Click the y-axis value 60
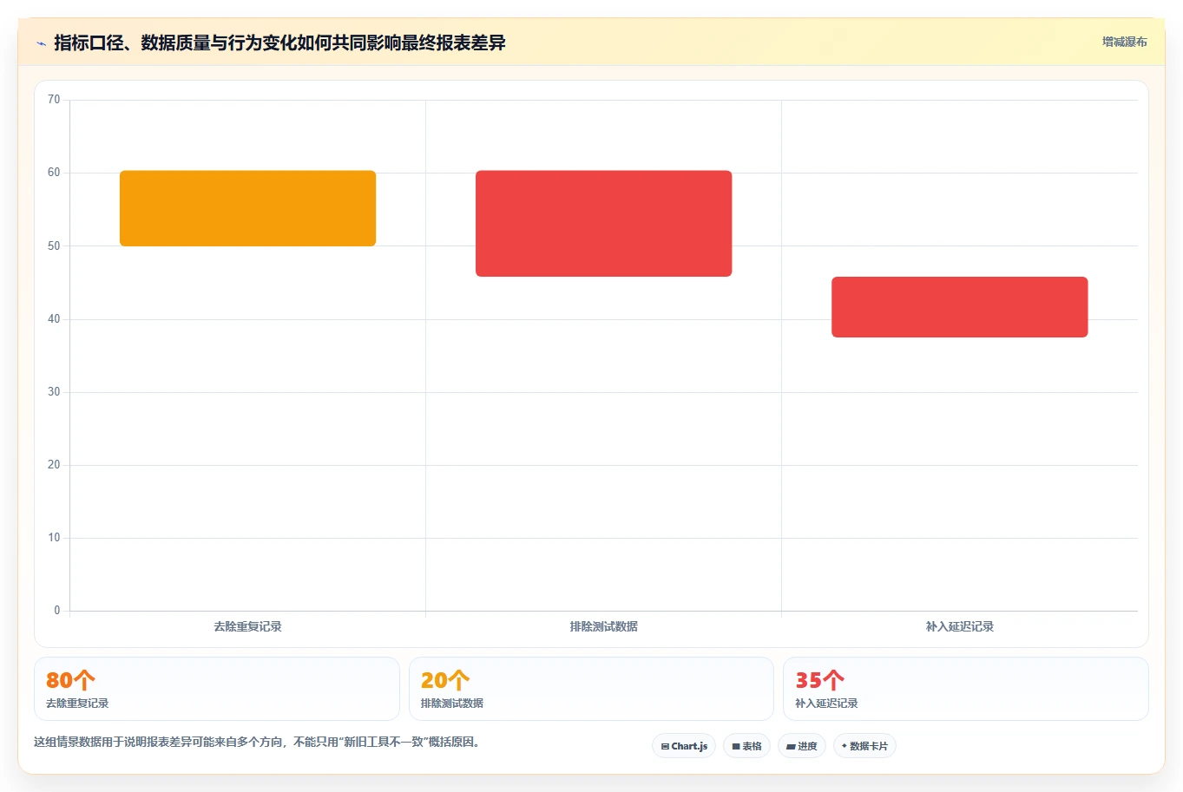Image resolution: width=1183 pixels, height=792 pixels. pos(54,173)
